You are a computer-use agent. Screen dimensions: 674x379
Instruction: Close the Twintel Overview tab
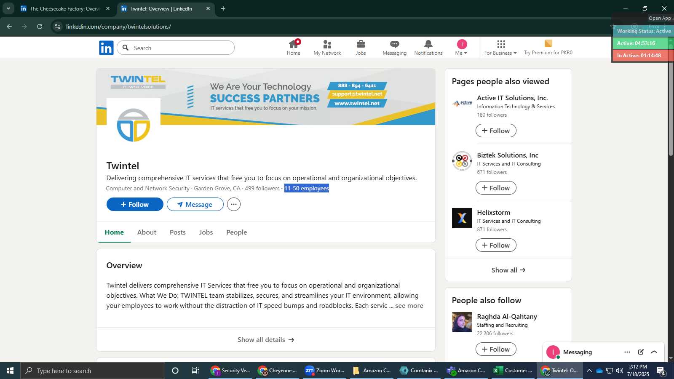[208, 8]
